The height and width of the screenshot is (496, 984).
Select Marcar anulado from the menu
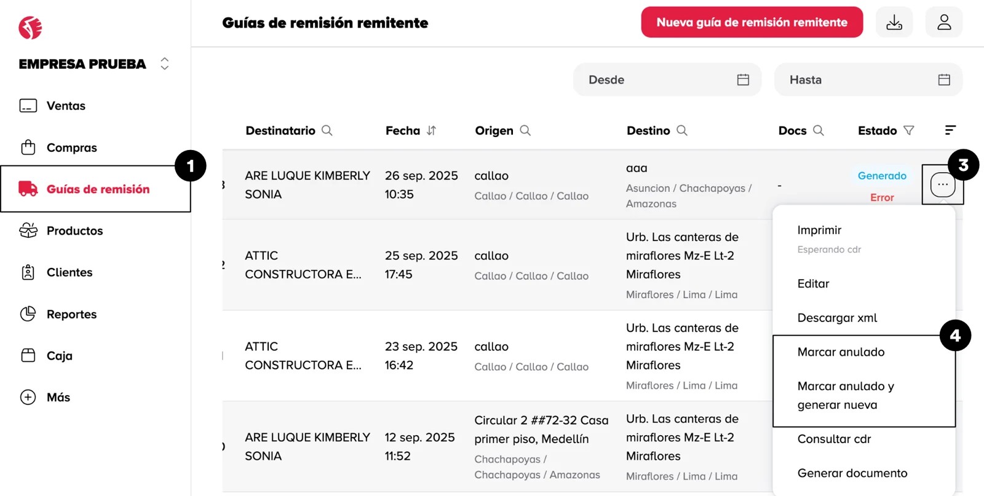click(x=841, y=352)
